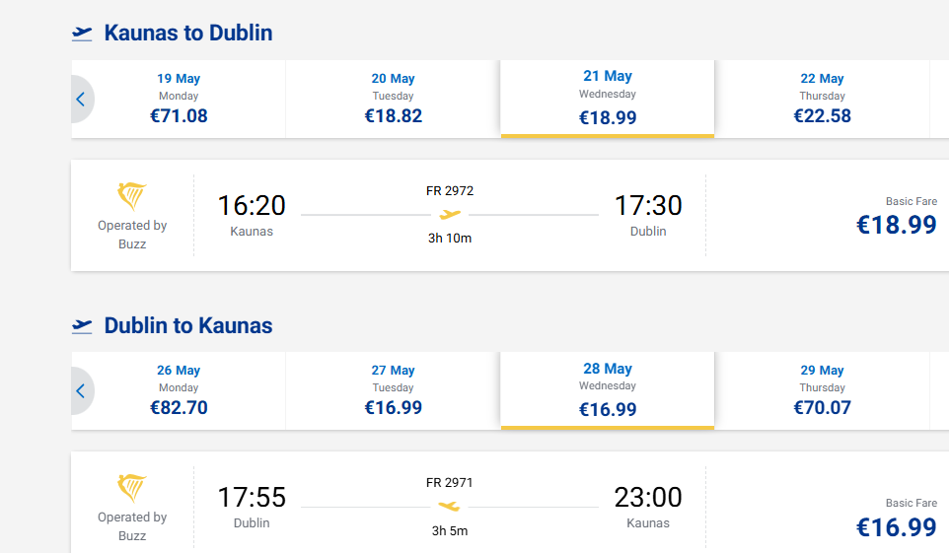Click the plane icon beside Kaunas to Dublin
The width and height of the screenshot is (949, 553).
click(x=82, y=34)
